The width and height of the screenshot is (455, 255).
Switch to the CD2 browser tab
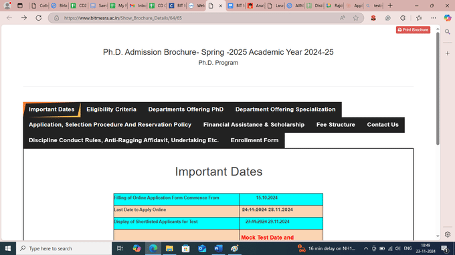coord(79,5)
